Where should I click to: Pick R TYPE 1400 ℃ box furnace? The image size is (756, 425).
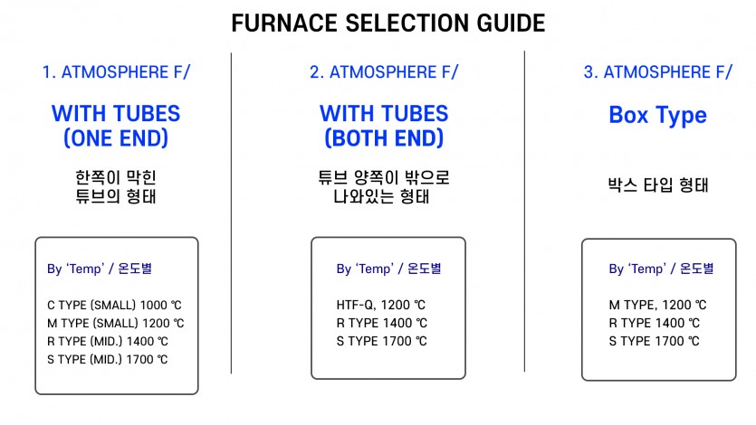click(655, 323)
